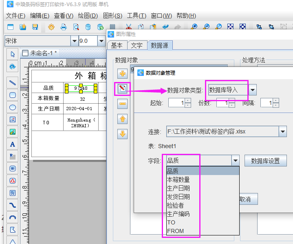
Task: Select the QR code drawing tool
Action: coord(13,193)
